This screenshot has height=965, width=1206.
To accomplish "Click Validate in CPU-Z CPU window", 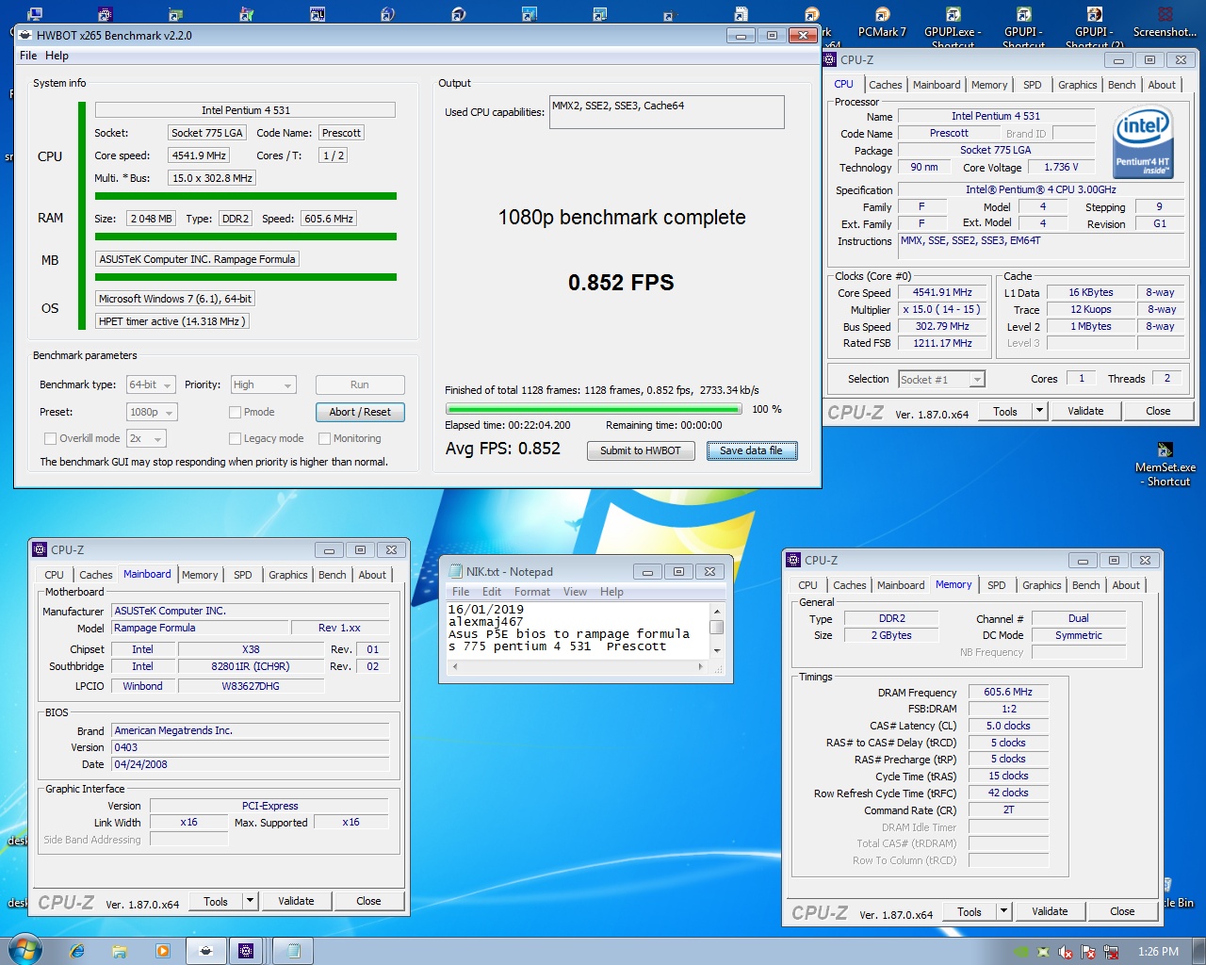I will [x=1085, y=411].
